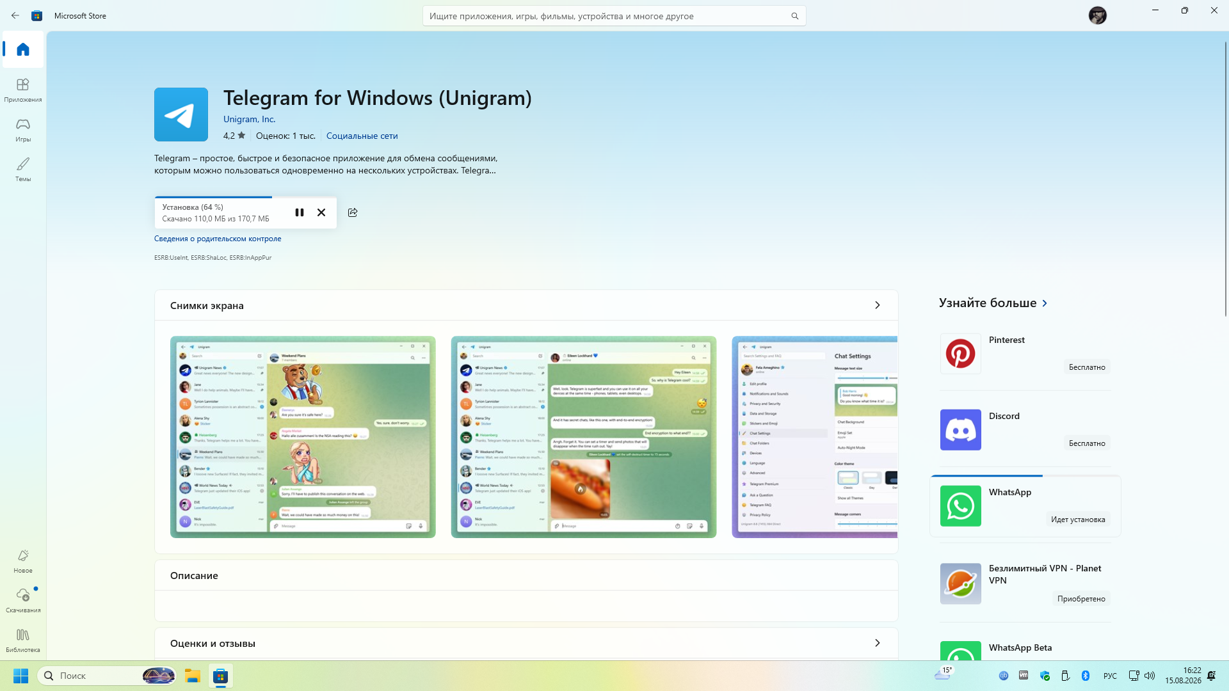Open the Темы section in the sidebar

pyautogui.click(x=23, y=170)
